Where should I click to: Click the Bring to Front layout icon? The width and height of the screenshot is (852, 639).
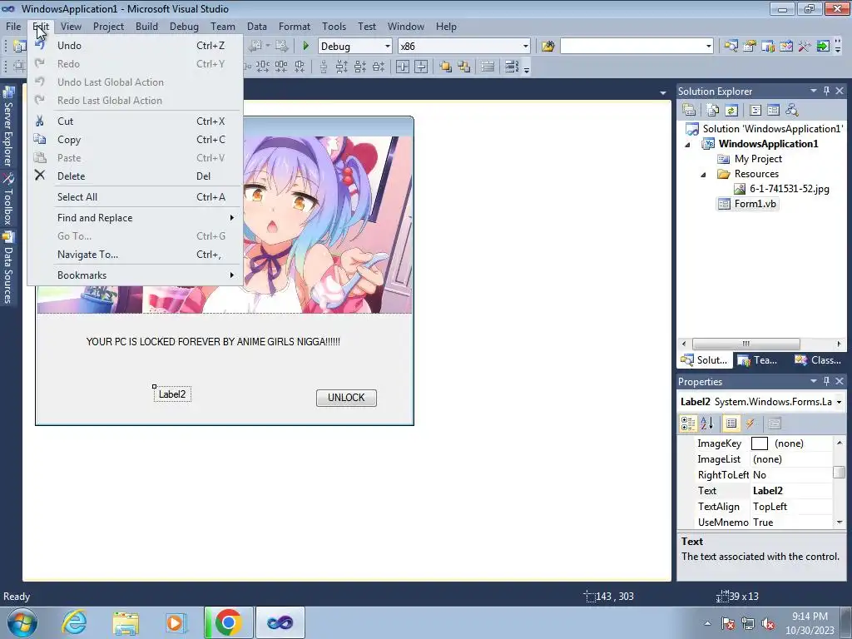446,67
